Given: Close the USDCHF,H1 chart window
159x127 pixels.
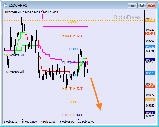Looking at the screenshot, I should pyautogui.click(x=151, y=5).
